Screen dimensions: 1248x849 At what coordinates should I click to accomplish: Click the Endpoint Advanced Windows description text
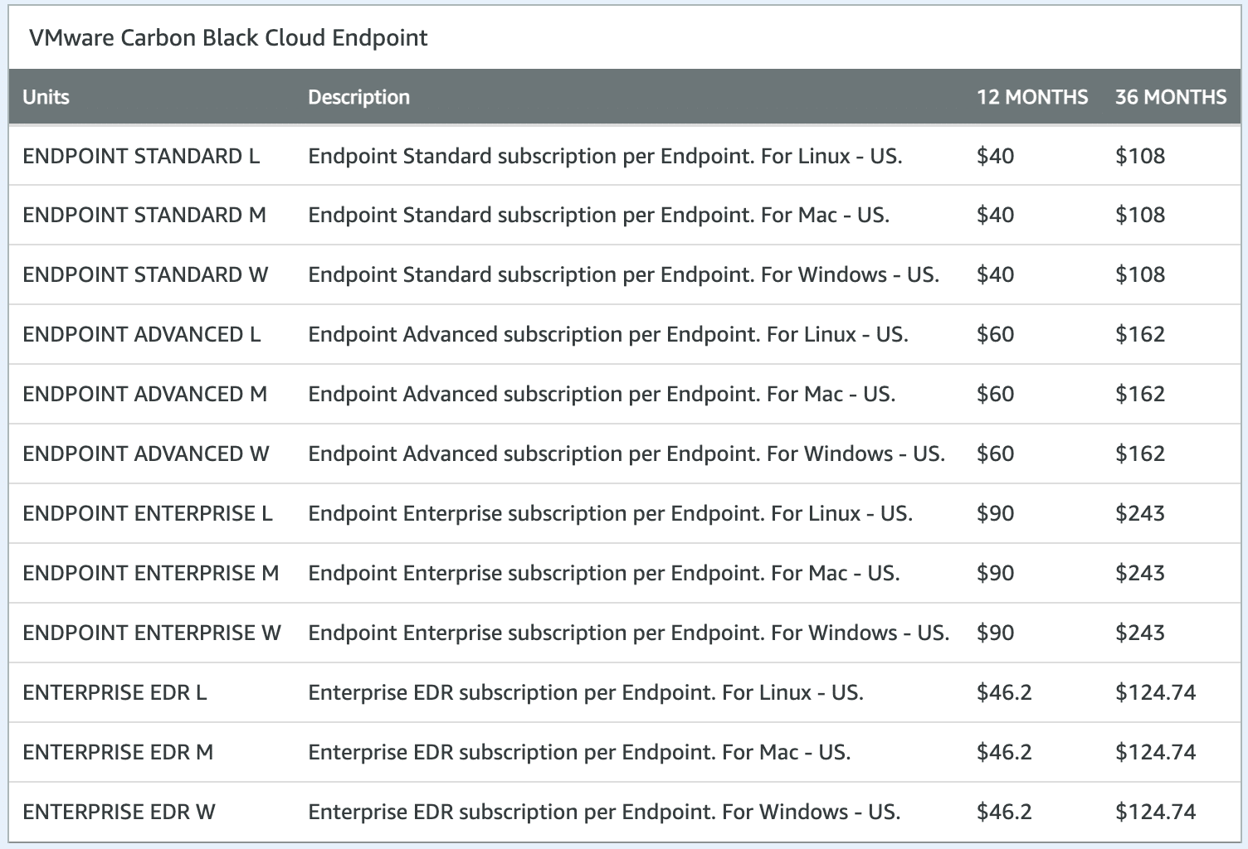point(626,454)
